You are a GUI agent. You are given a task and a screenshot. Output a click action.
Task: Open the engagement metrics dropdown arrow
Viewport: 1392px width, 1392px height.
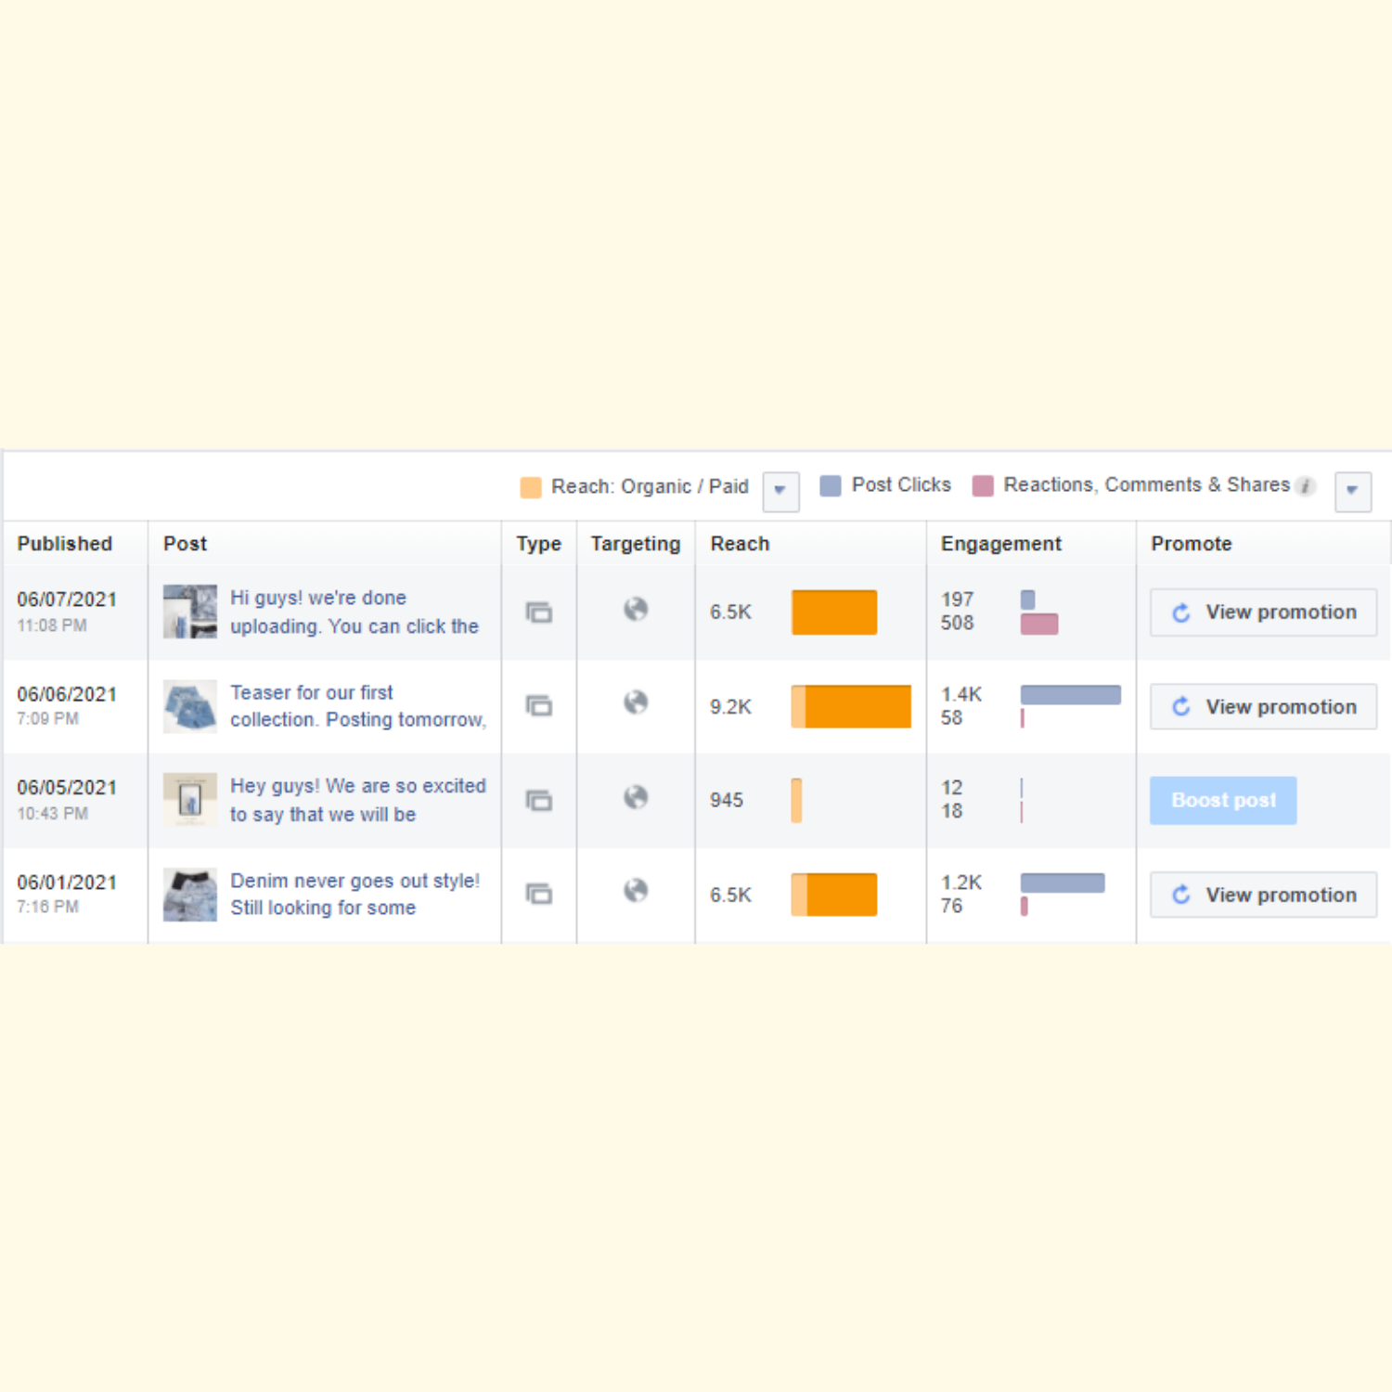point(1353,491)
